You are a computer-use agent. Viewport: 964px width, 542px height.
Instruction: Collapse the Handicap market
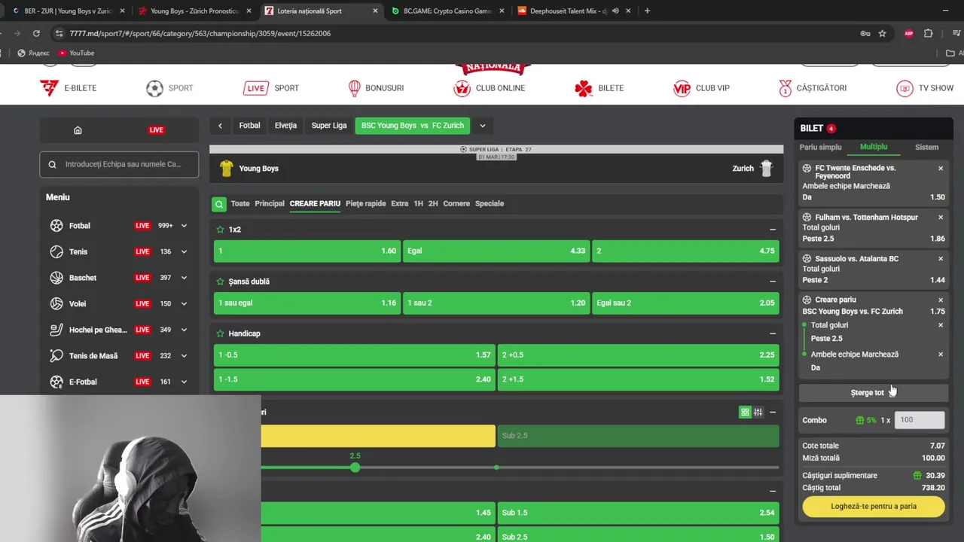coord(773,333)
